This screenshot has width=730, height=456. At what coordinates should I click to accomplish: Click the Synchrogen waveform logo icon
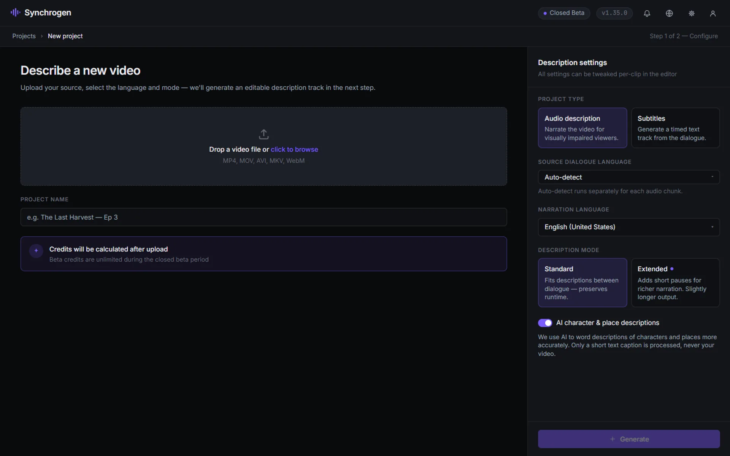15,13
